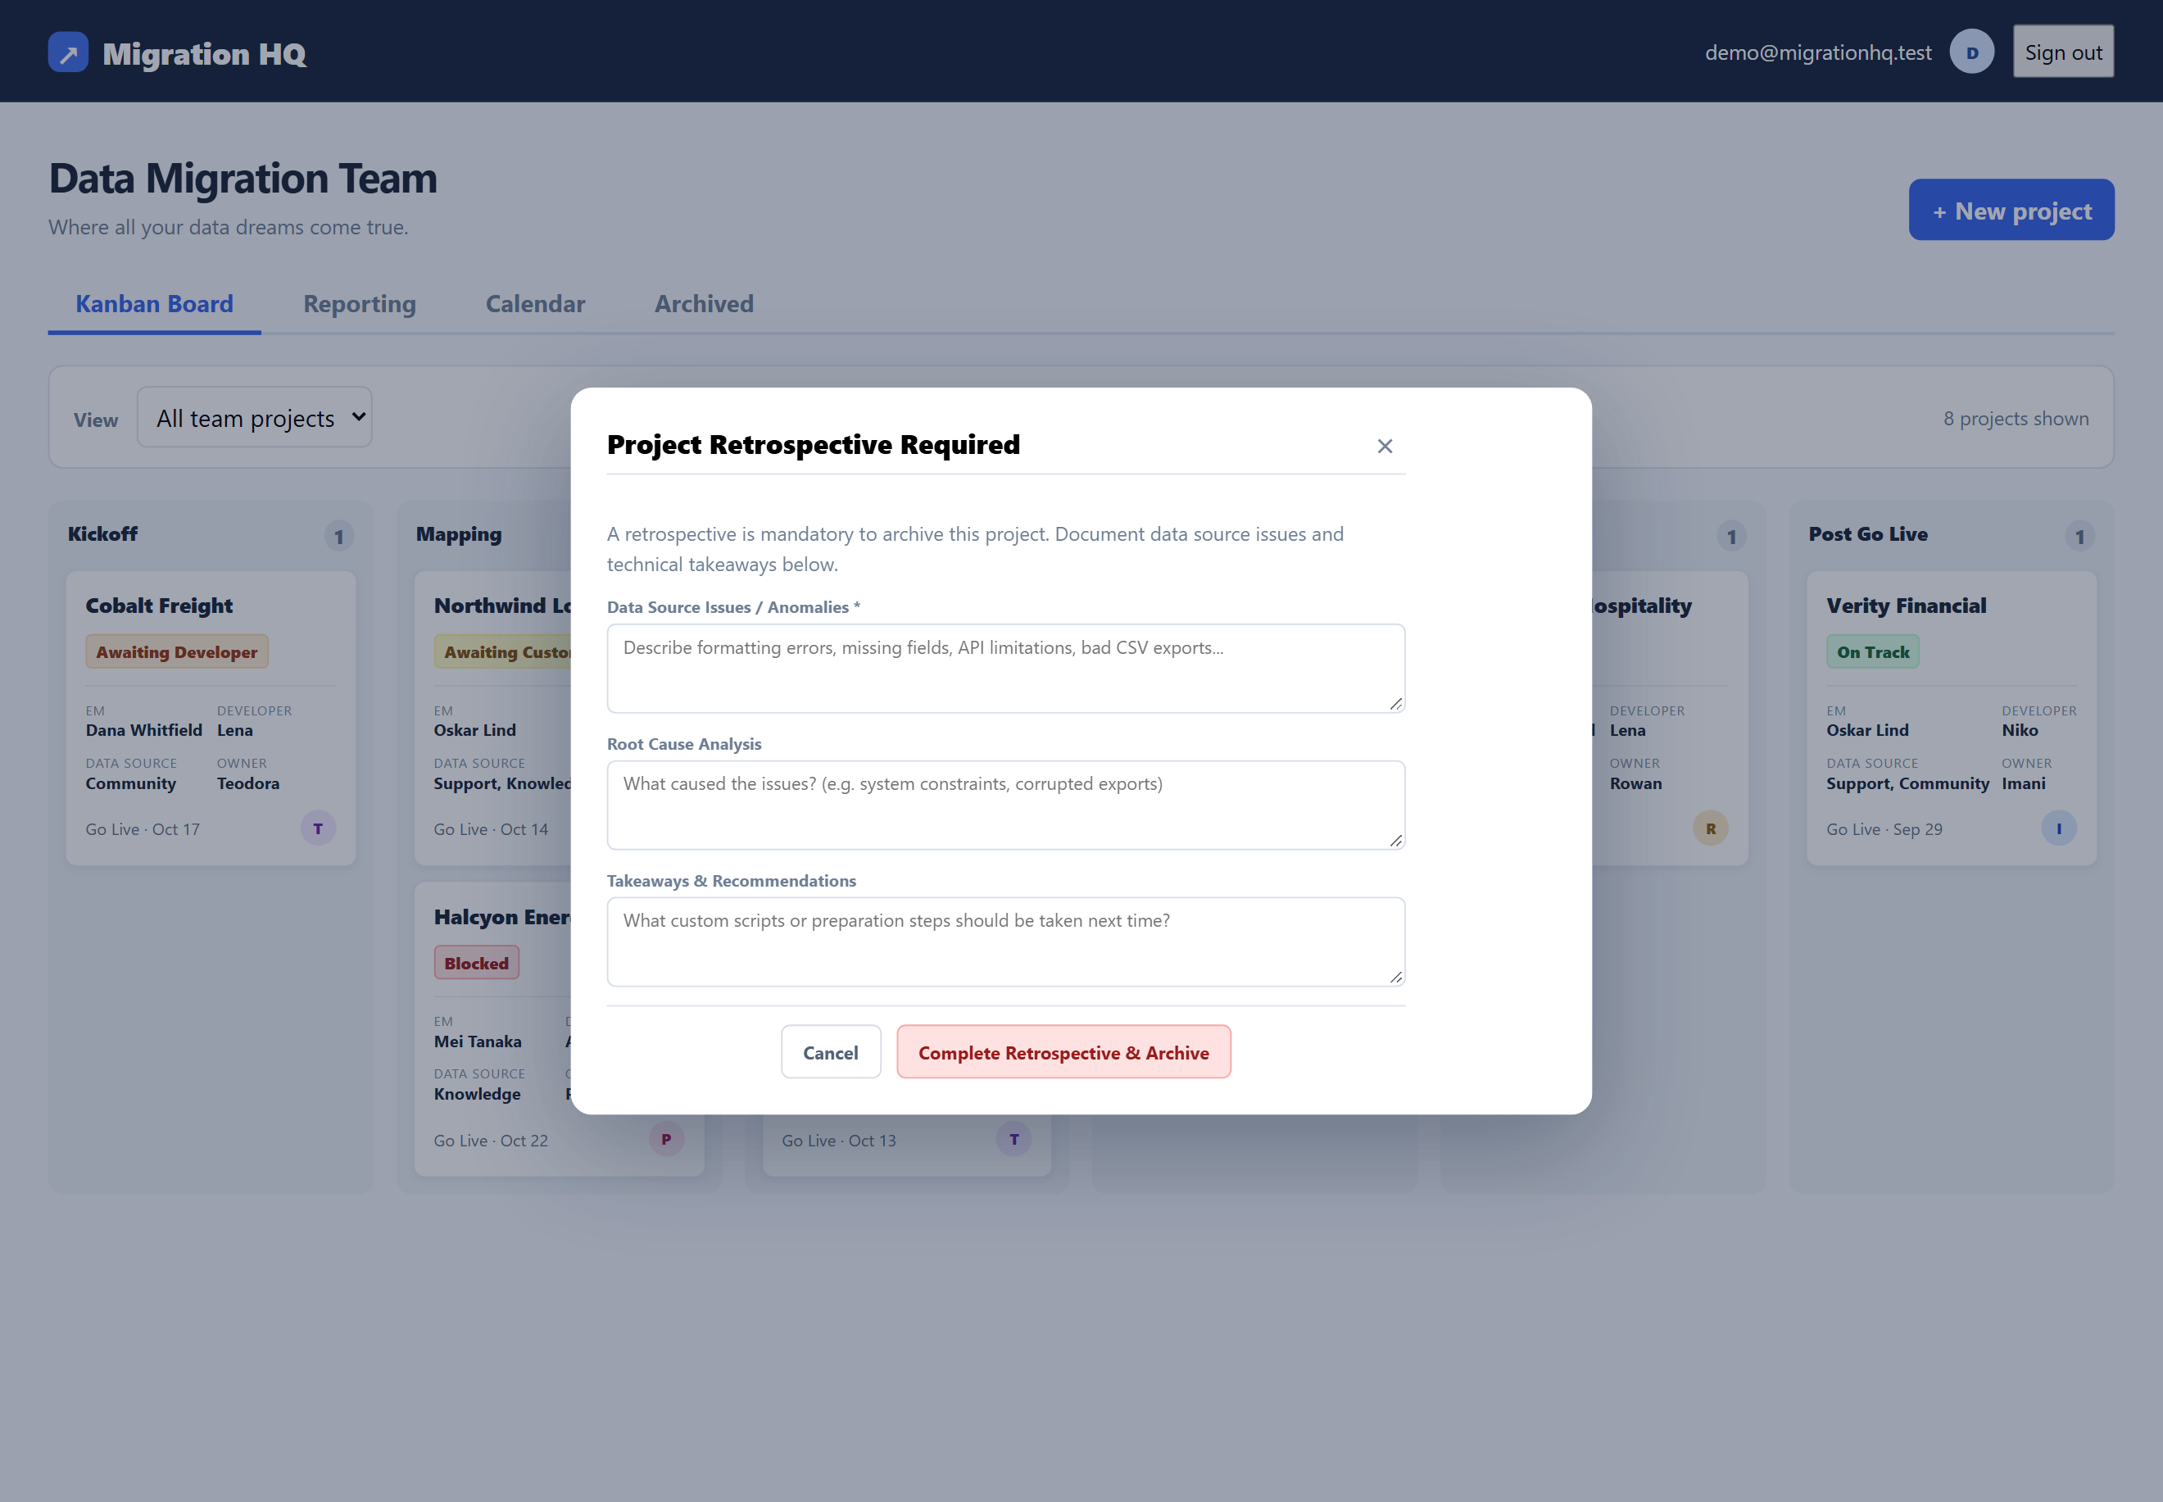Click the Mapping column heading
The width and height of the screenshot is (2163, 1502).
[x=459, y=533]
